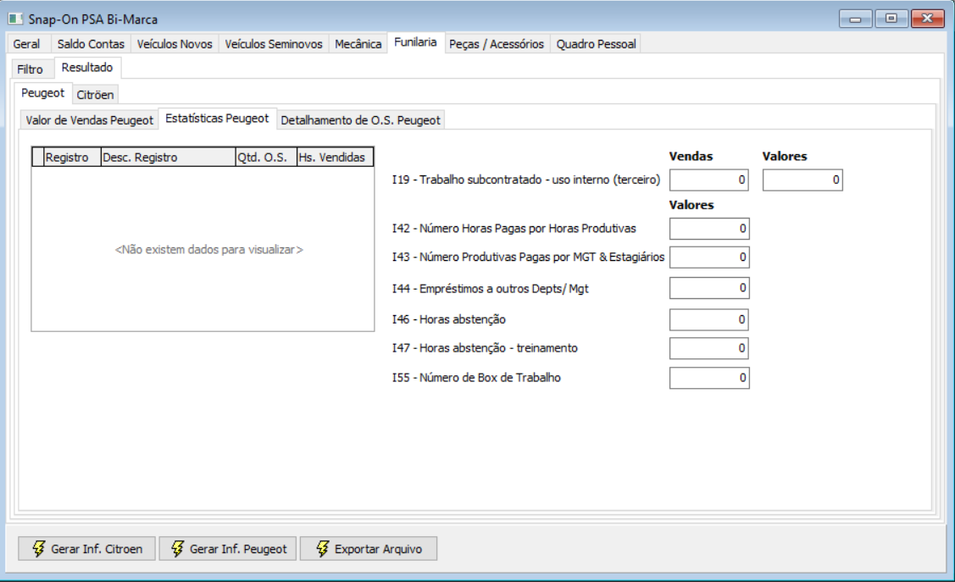The height and width of the screenshot is (582, 955).
Task: Click 'I44 - Empréstimos a outros Depts/ Mgt' label
Action: [x=491, y=289]
